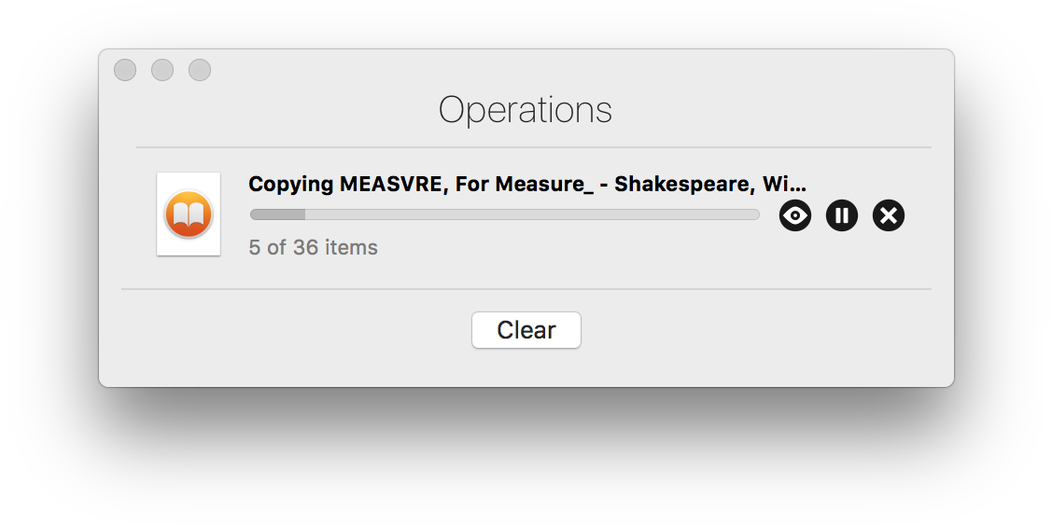Click the separator line above the Clear button
The height and width of the screenshot is (525, 1052).
tap(526, 289)
